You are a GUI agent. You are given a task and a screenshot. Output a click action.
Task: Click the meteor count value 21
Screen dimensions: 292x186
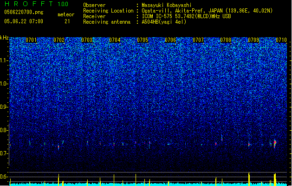point(67,21)
